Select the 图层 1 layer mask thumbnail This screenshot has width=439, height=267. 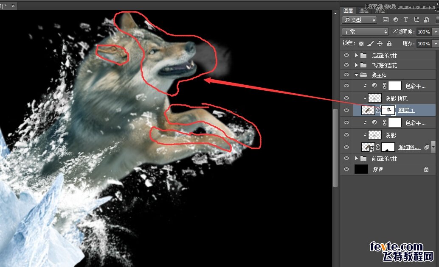point(388,110)
